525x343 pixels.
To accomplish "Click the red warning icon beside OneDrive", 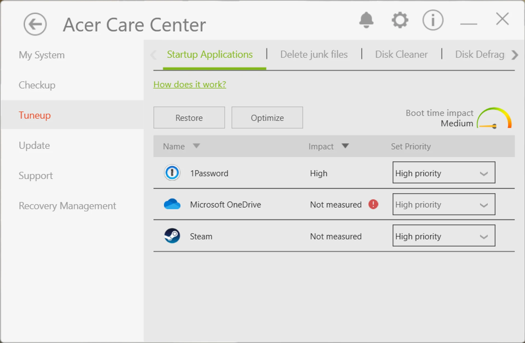I will (373, 204).
